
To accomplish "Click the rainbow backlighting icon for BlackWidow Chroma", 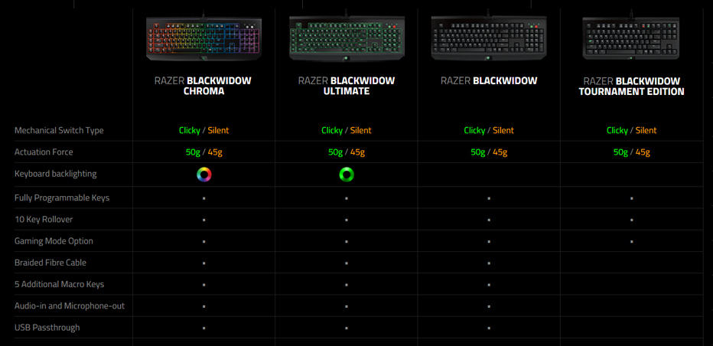I will [x=204, y=175].
